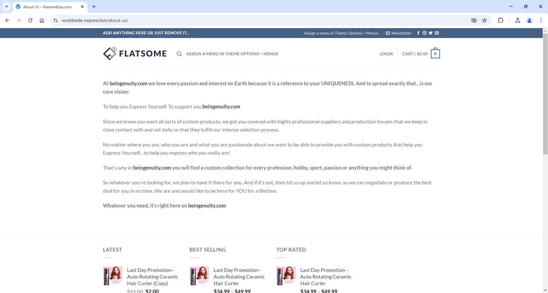Open Chrome Labs flask icon

pyautogui.click(x=518, y=20)
